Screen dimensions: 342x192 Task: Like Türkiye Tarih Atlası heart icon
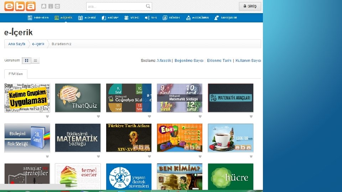tap(149, 156)
